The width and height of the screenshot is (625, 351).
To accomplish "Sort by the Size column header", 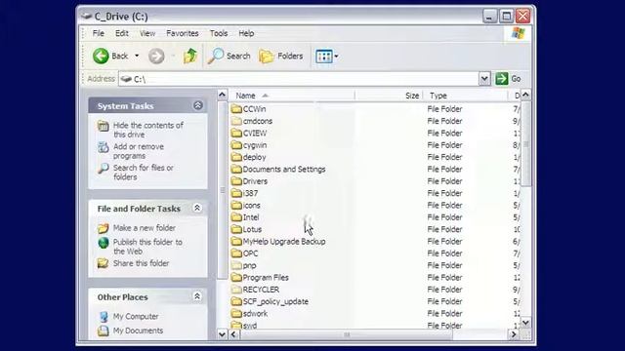I will click(389, 96).
